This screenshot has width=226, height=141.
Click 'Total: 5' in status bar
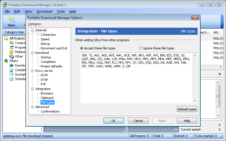point(158,136)
